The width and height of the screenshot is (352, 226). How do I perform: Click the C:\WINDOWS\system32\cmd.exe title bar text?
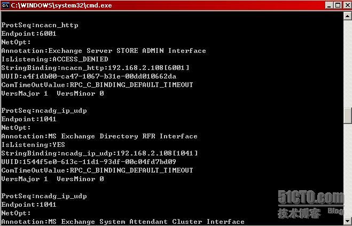pos(61,5)
